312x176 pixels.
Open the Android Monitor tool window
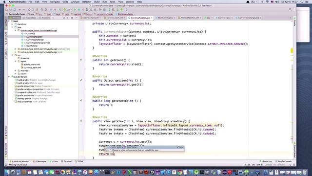(x=20, y=161)
